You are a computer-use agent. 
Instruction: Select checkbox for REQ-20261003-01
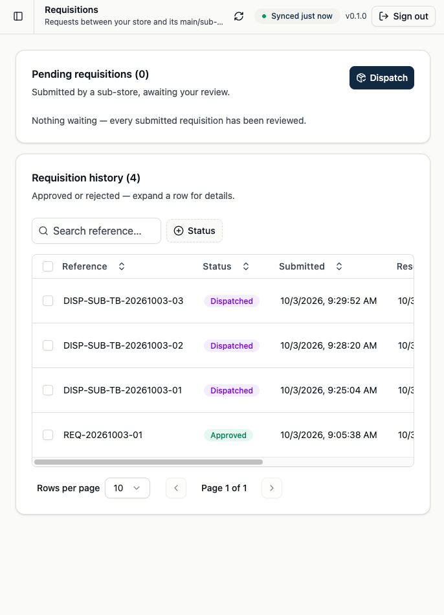point(48,435)
